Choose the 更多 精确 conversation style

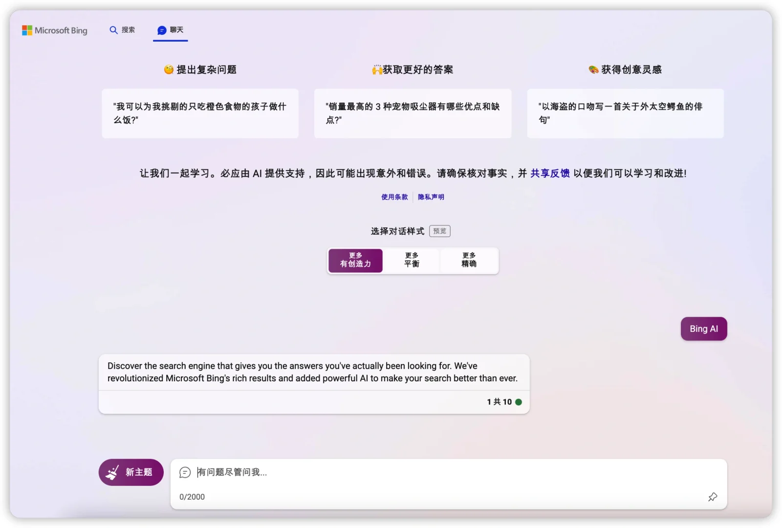click(x=469, y=260)
